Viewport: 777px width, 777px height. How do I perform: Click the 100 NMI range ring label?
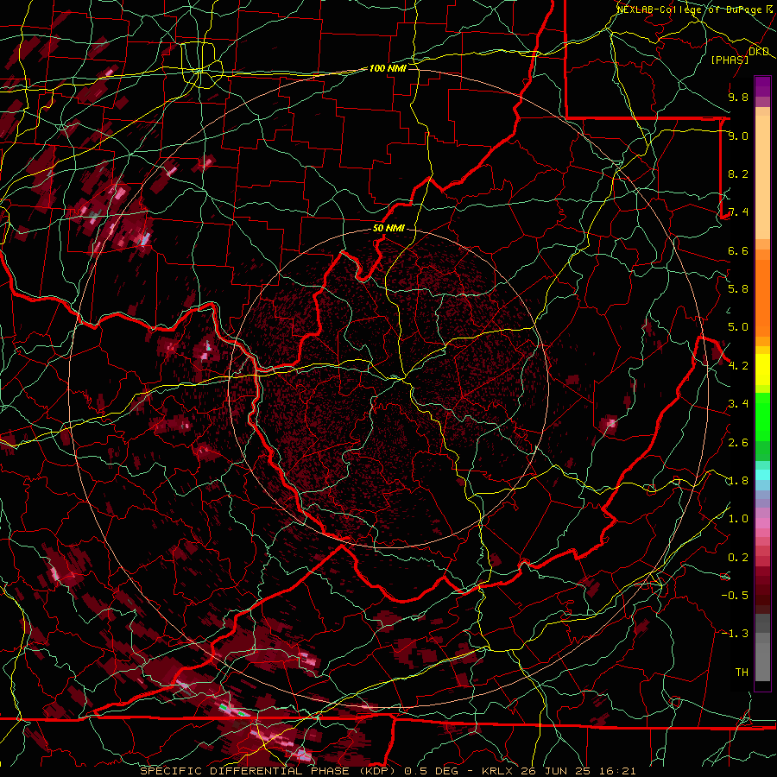(x=388, y=68)
